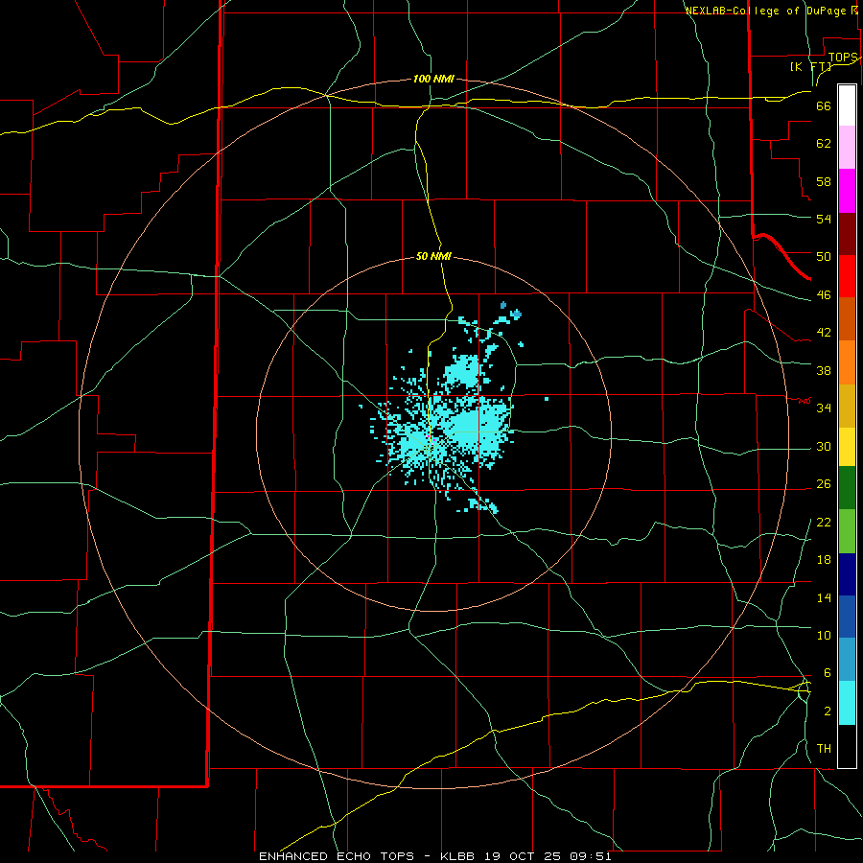Click the 18 scale label

click(824, 560)
